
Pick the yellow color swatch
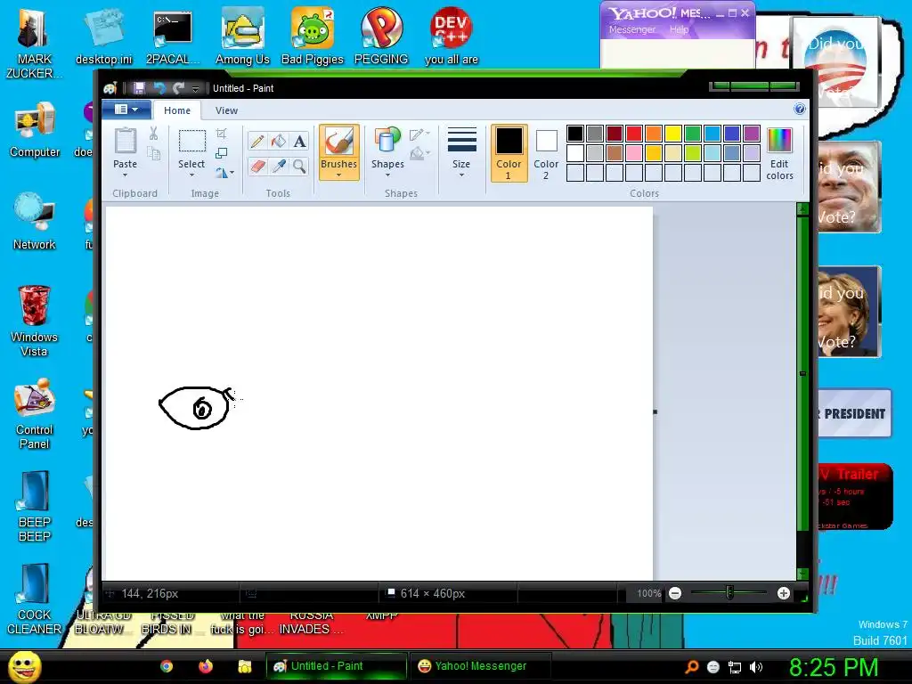click(x=673, y=134)
